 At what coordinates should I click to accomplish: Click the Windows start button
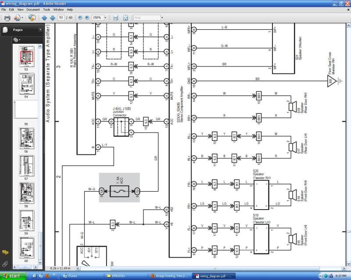[x=13, y=276]
